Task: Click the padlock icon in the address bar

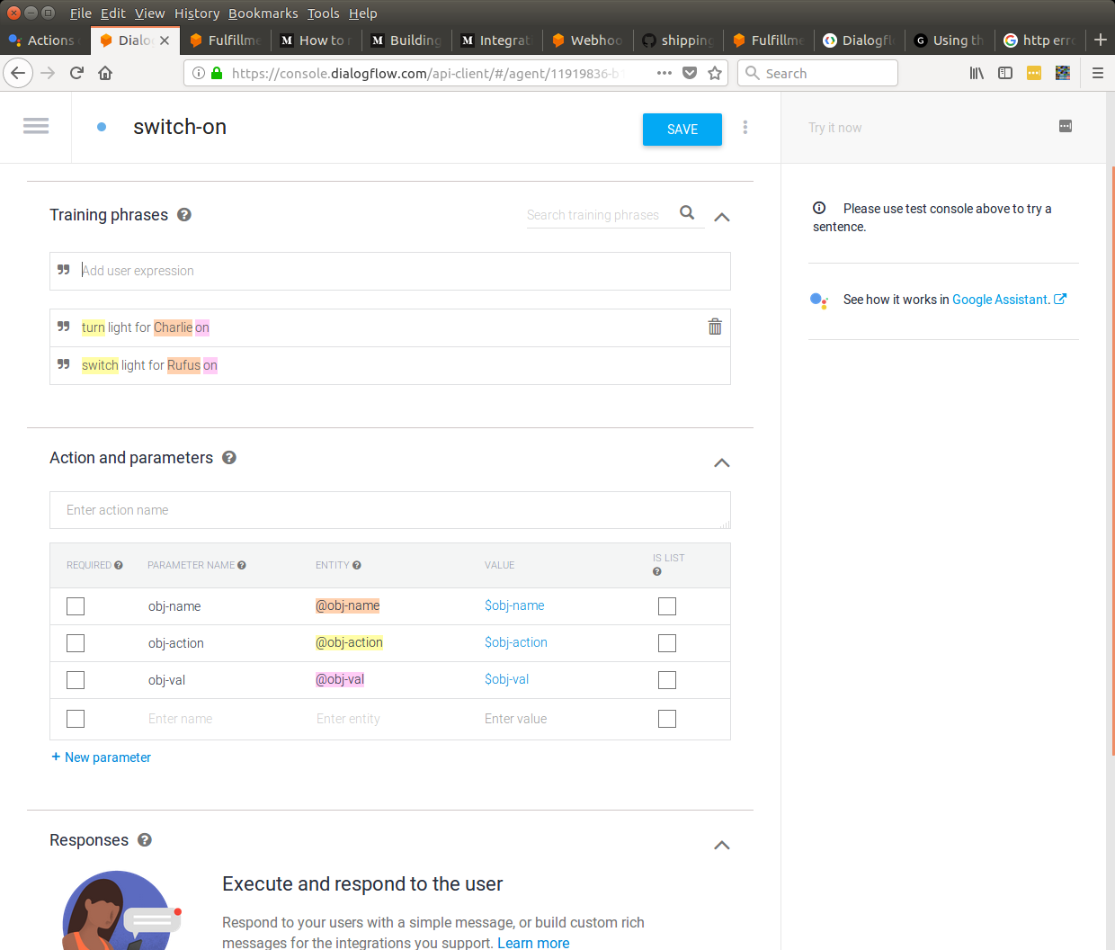Action: click(218, 73)
